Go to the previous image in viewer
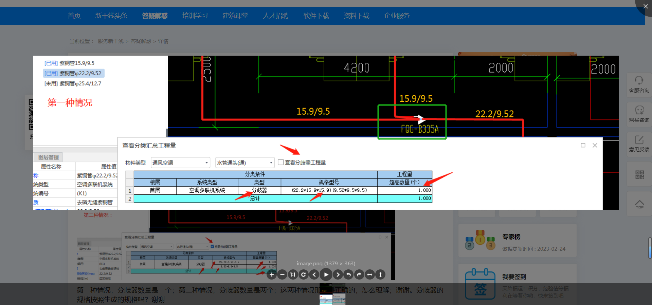The image size is (652, 305). point(314,274)
